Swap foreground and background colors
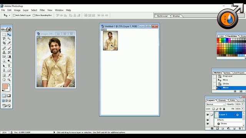The height and width of the screenshot is (138, 246). pos(9,84)
